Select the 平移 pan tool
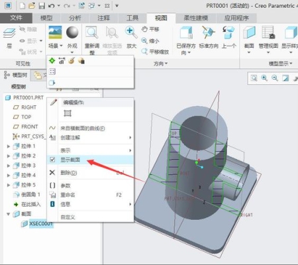The image size is (298, 265). click(150, 29)
